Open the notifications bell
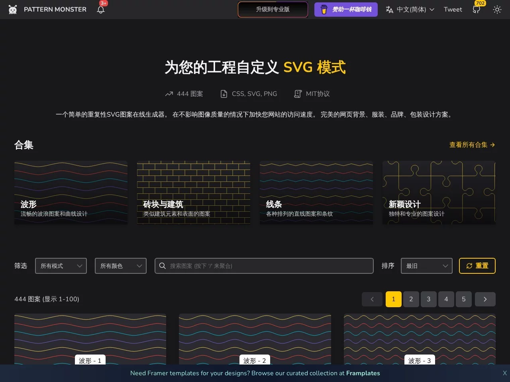Viewport: 510px width, 382px height. [x=101, y=10]
